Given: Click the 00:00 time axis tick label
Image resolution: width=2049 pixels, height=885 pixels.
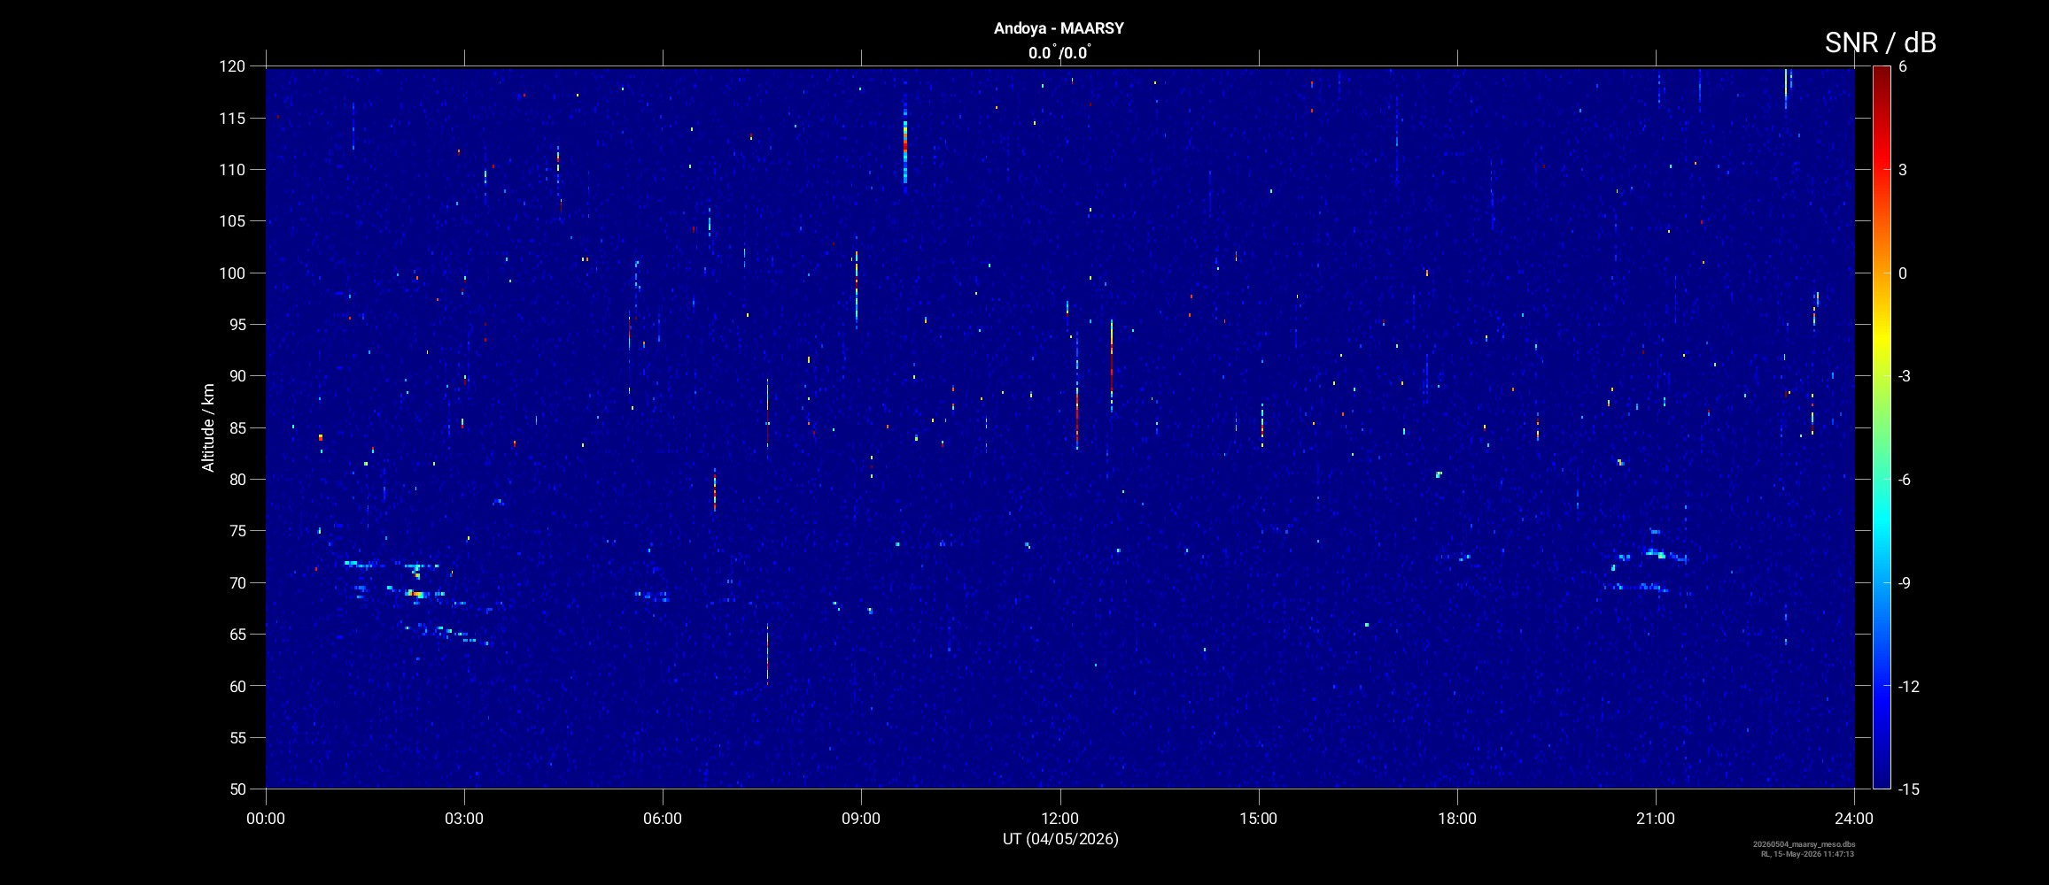Looking at the screenshot, I should 266,819.
